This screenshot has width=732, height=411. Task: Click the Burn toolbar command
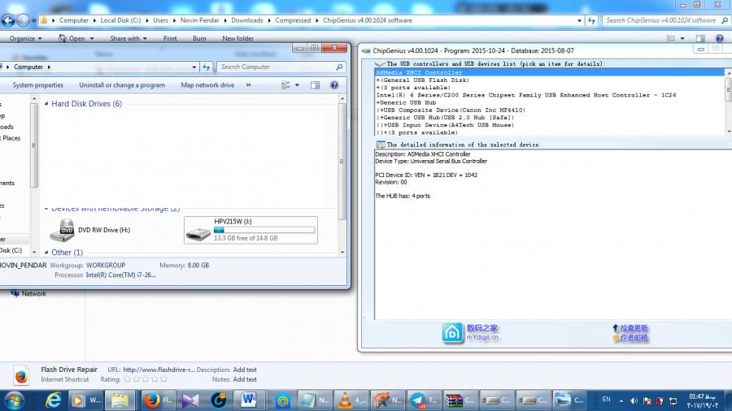pos(199,38)
